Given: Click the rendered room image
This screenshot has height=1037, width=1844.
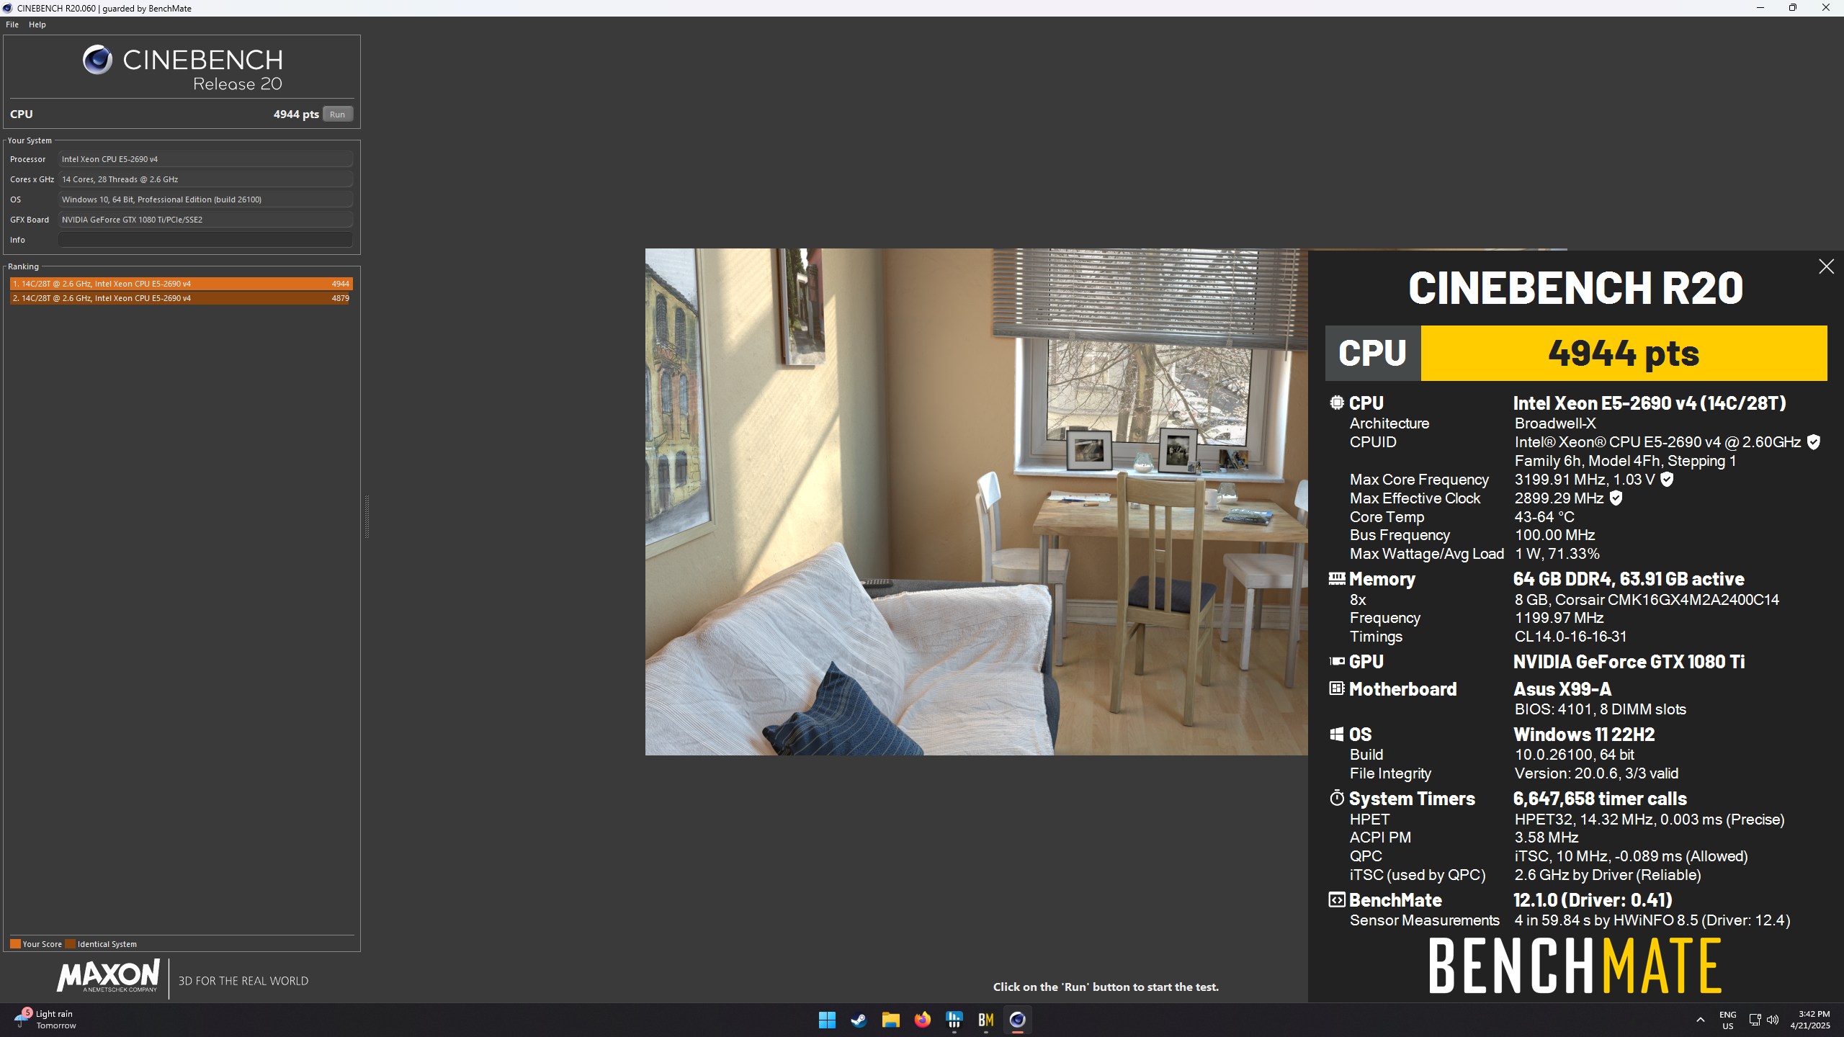Looking at the screenshot, I should pos(976,502).
